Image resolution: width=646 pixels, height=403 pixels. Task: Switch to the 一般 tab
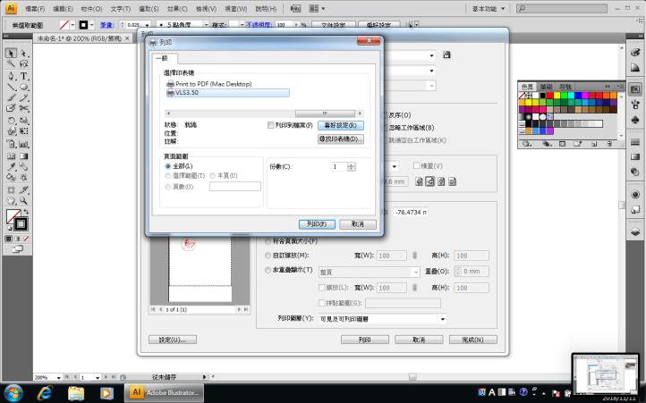161,58
